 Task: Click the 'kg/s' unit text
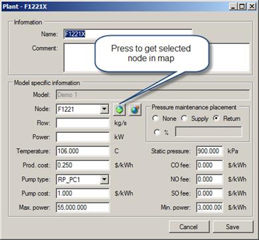[120, 124]
